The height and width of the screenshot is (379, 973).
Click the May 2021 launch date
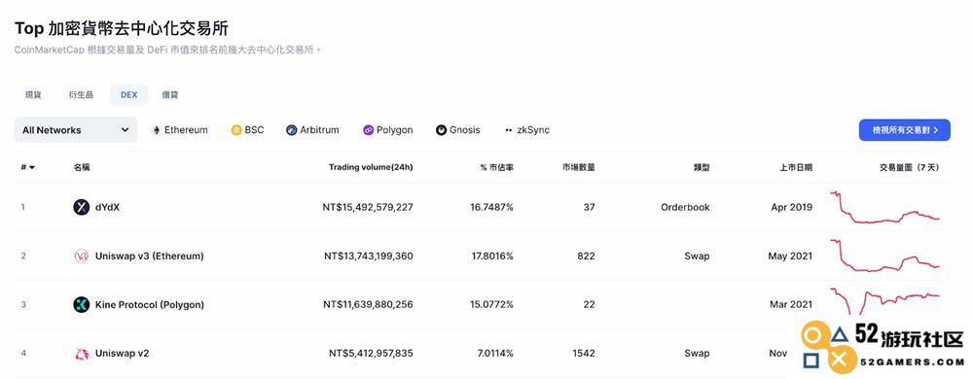point(790,256)
